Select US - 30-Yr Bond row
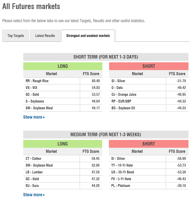 (x=149, y=172)
